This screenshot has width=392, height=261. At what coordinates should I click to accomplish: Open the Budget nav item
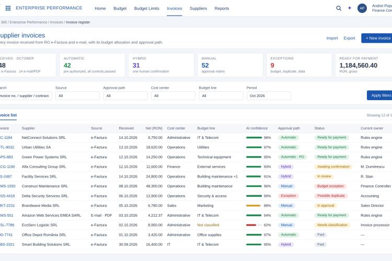point(120,8)
